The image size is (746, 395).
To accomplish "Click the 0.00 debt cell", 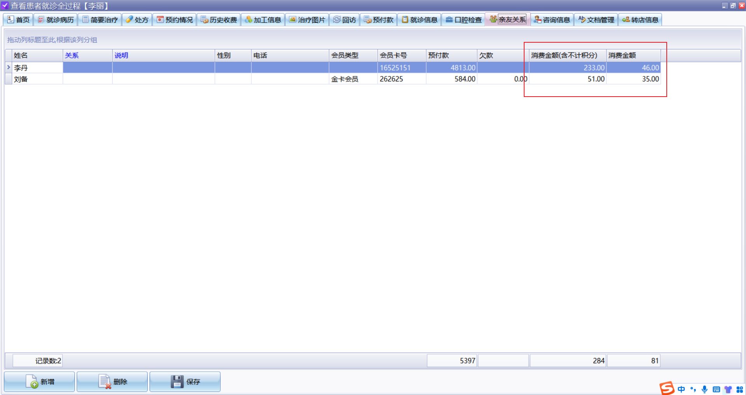I will (x=503, y=79).
